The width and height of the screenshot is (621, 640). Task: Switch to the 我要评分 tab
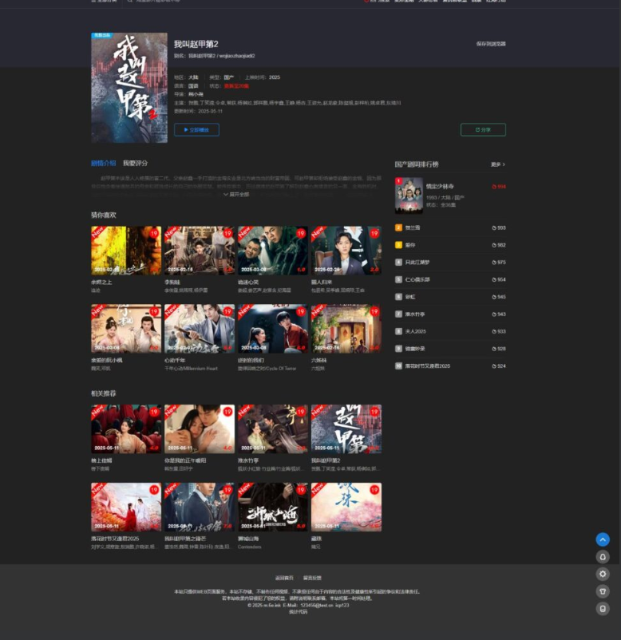click(135, 163)
